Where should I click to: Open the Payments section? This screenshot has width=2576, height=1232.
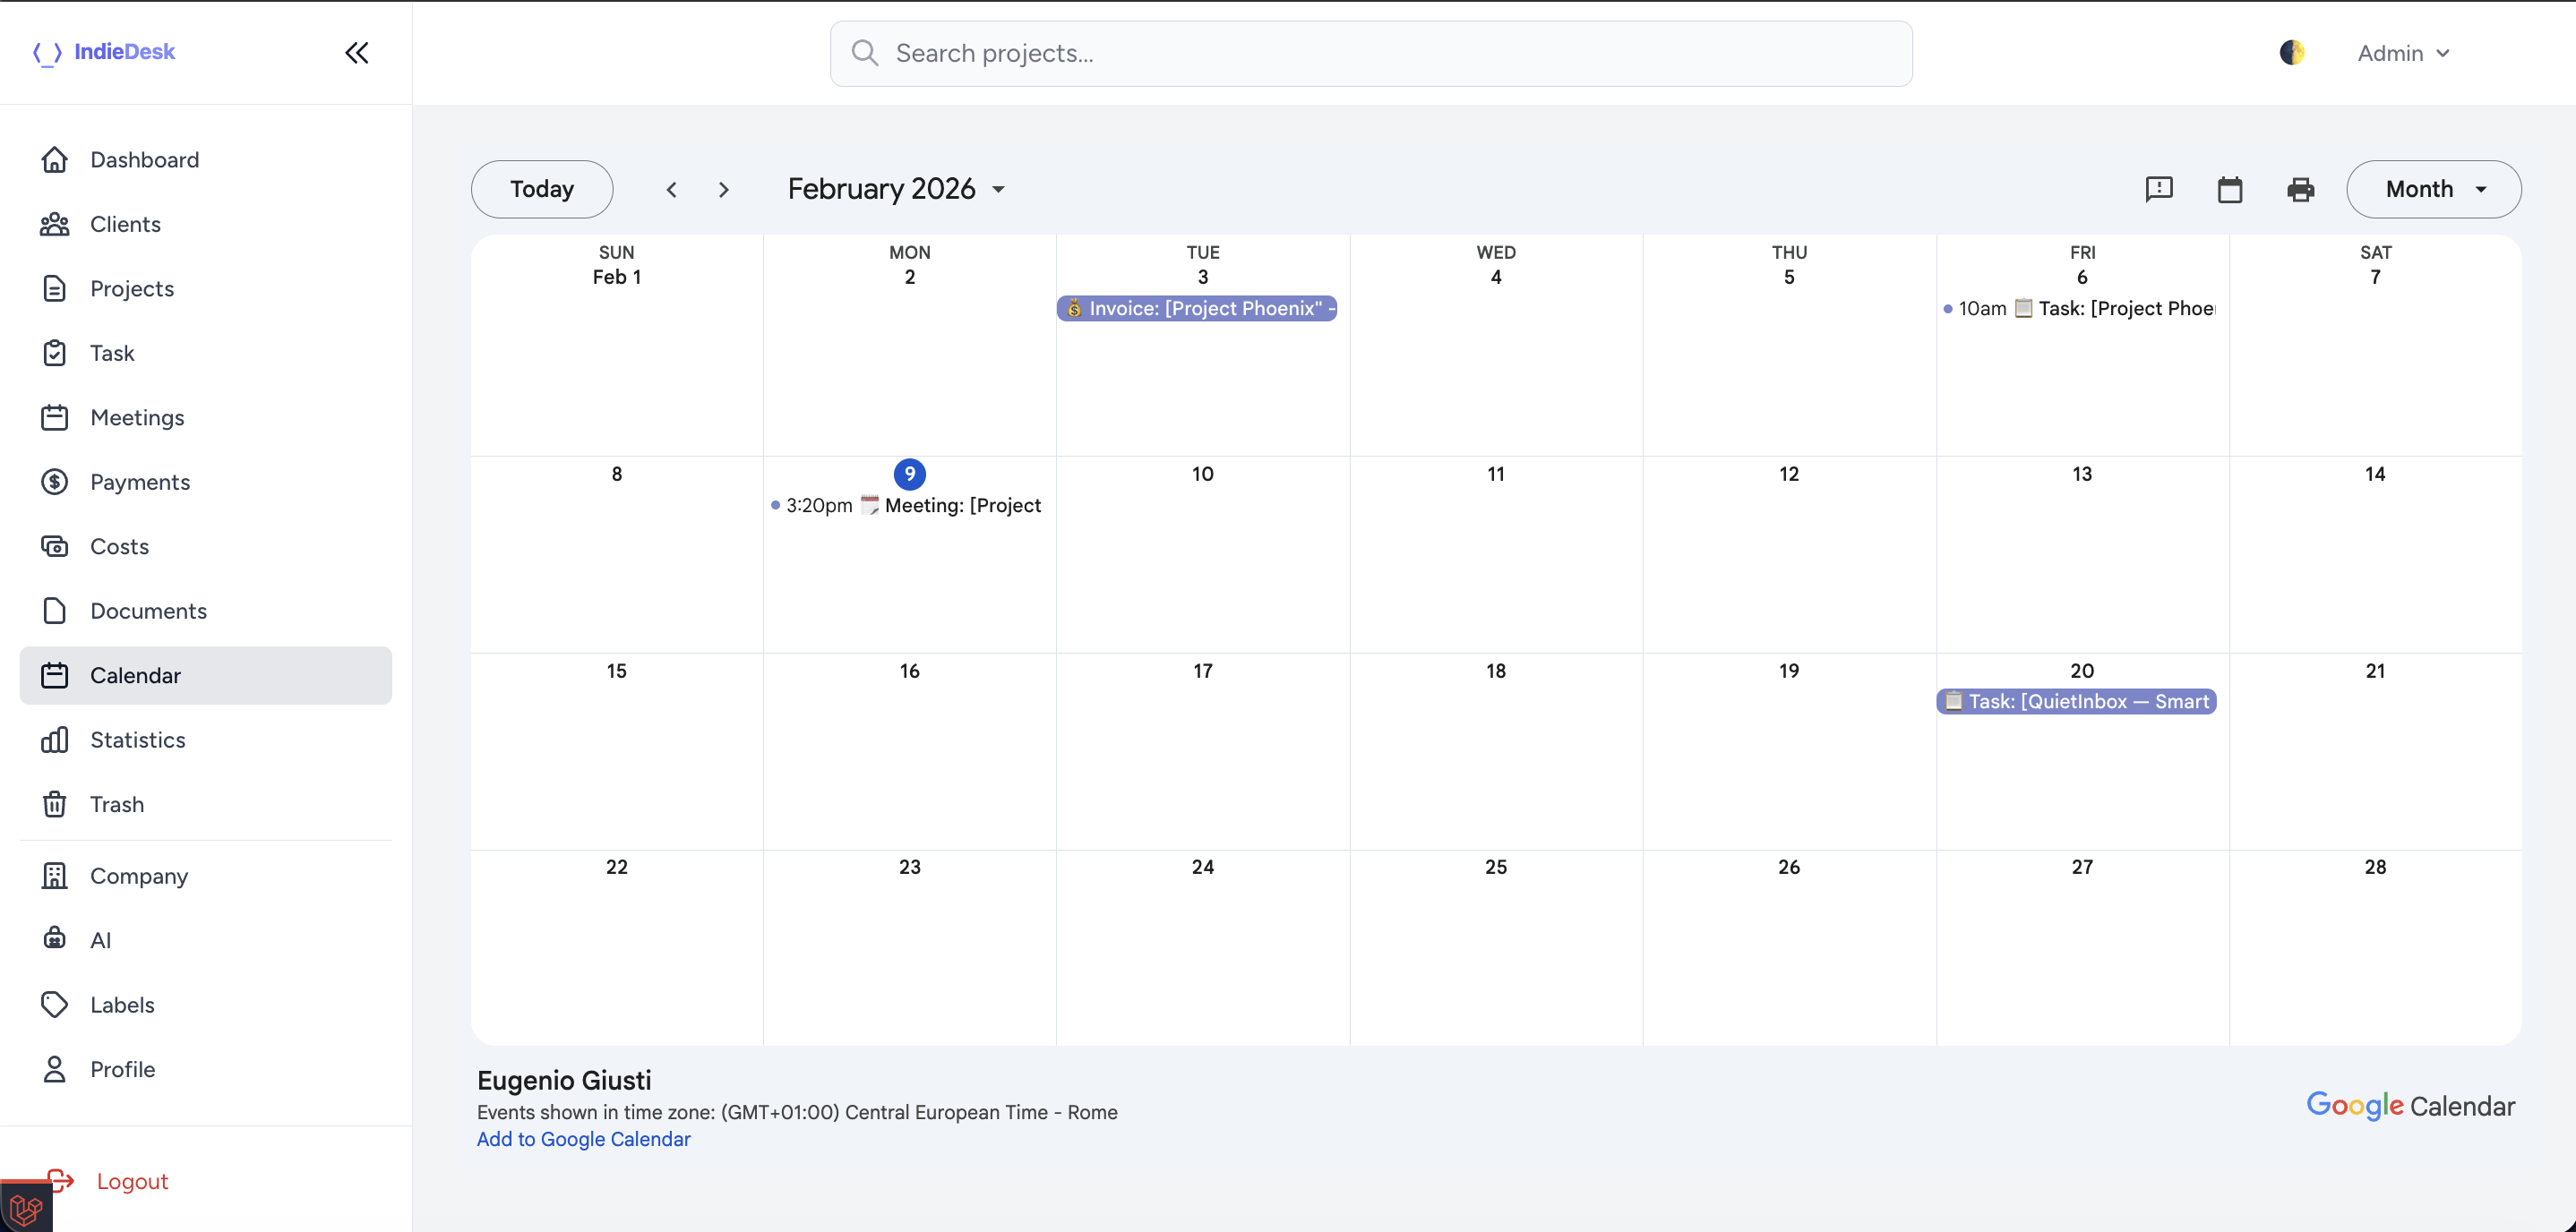click(x=141, y=482)
